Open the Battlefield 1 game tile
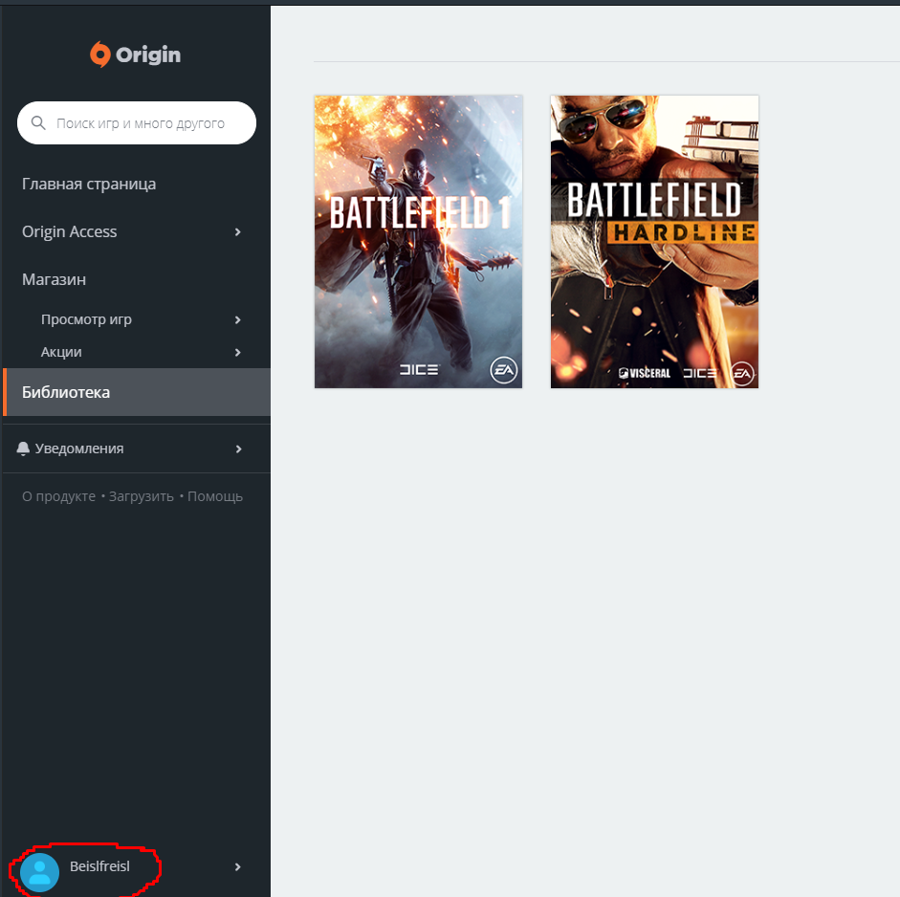The image size is (900, 897). coord(418,242)
